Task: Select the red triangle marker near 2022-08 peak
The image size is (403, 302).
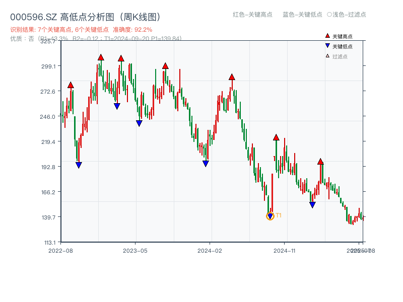Action: [x=71, y=85]
